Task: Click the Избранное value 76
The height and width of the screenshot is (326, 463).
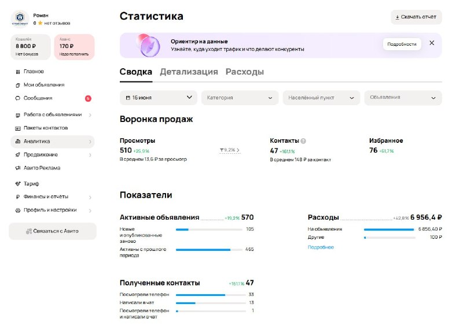Action: pos(373,150)
